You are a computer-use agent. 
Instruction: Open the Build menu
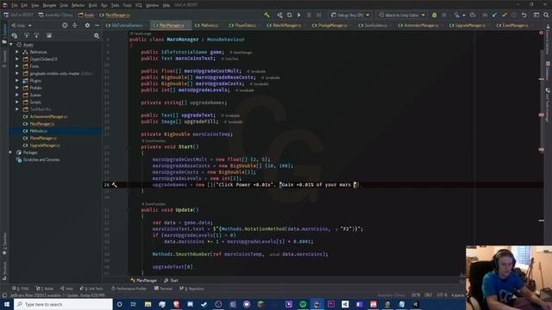click(92, 5)
